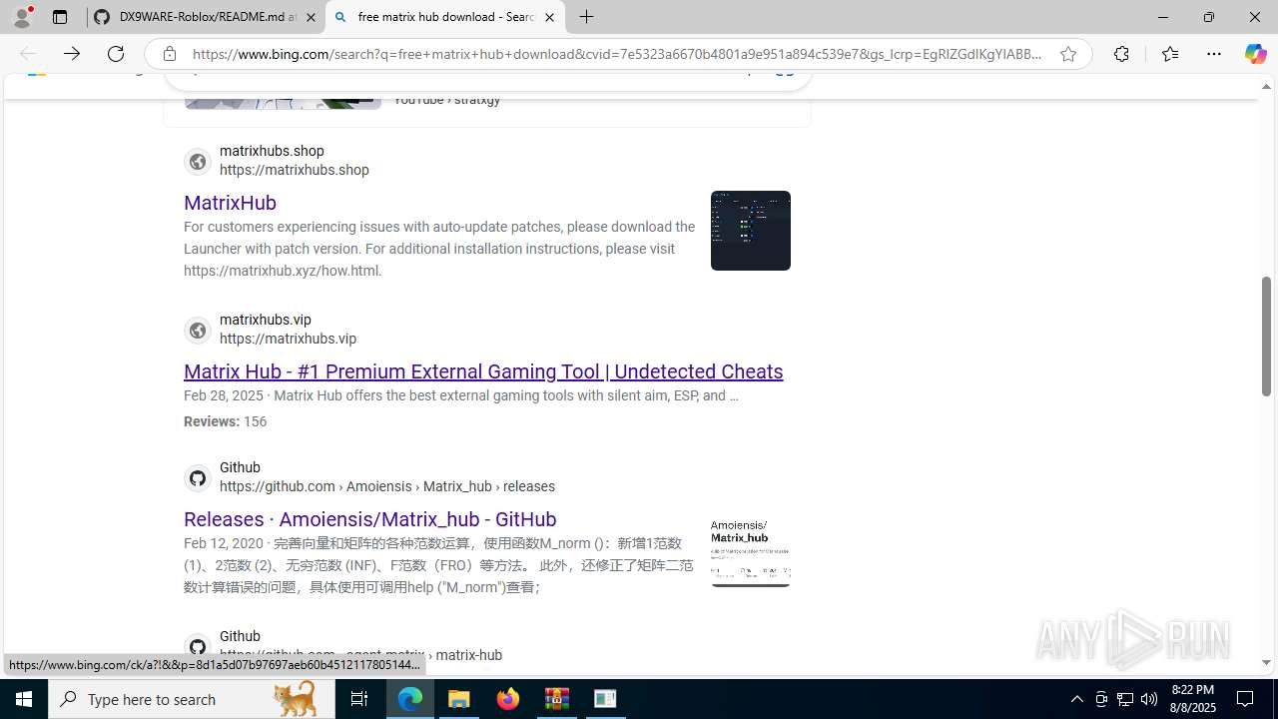Click GitHub icon for agent-matrix result

point(198,646)
